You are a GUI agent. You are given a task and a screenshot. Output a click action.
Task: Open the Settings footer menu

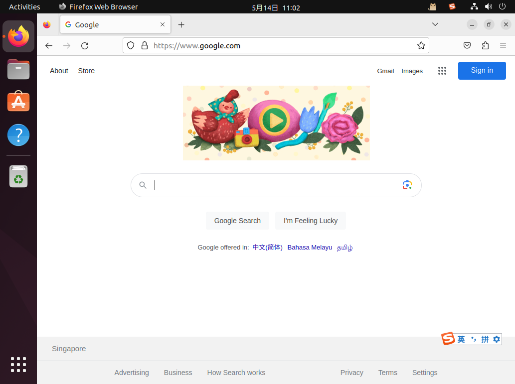425,373
